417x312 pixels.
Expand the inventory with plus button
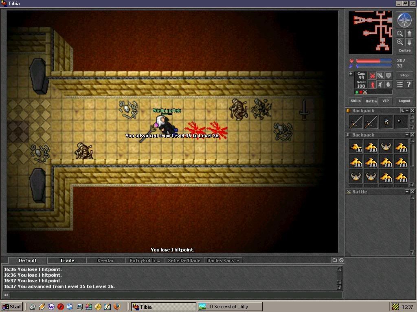coord(351,74)
